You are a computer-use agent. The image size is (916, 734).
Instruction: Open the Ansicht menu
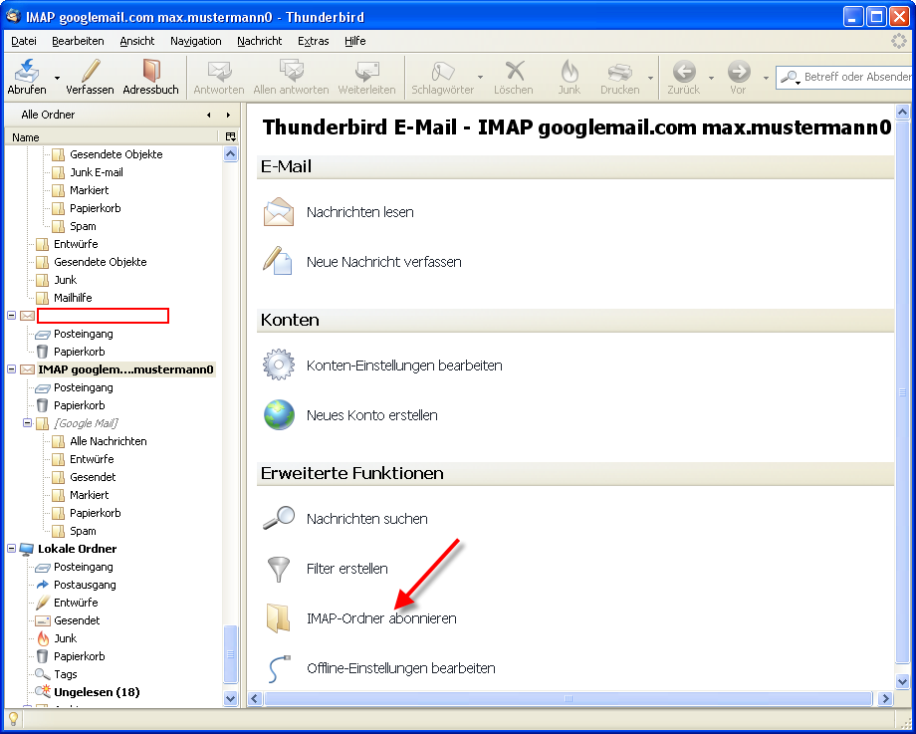137,41
